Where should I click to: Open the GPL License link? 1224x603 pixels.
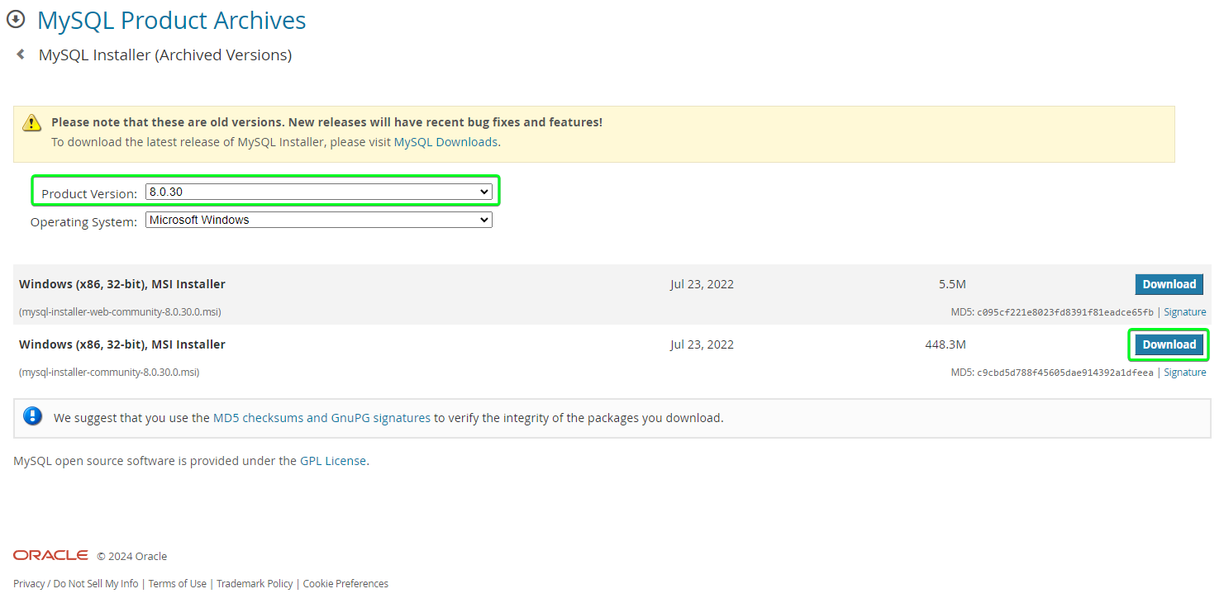(333, 461)
